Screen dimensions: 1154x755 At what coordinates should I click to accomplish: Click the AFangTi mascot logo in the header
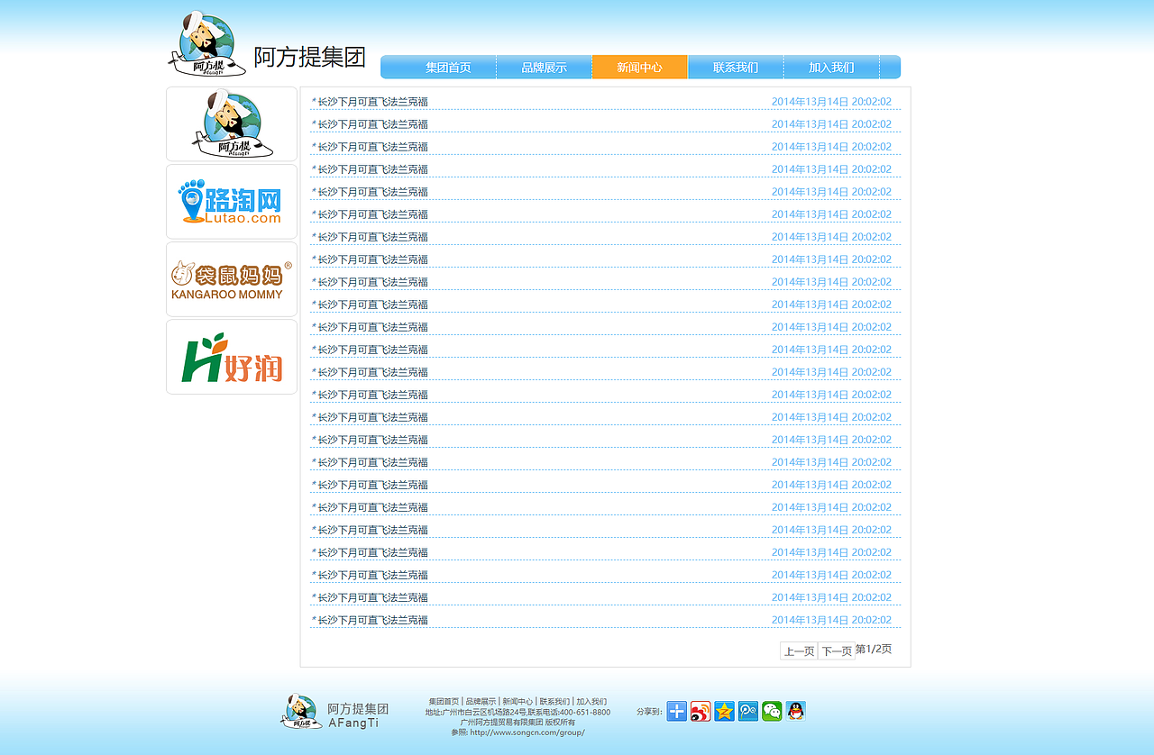[x=206, y=42]
